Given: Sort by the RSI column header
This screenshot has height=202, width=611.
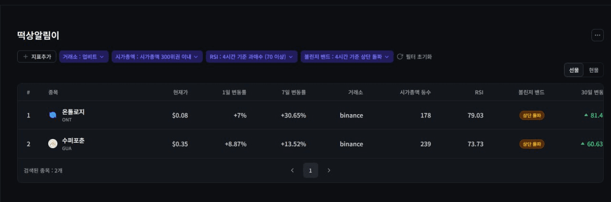Looking at the screenshot, I should (479, 92).
